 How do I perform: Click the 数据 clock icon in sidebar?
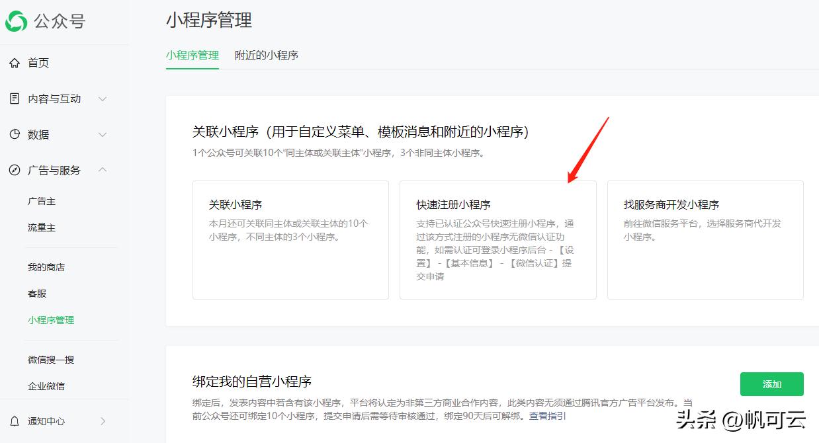[15, 134]
